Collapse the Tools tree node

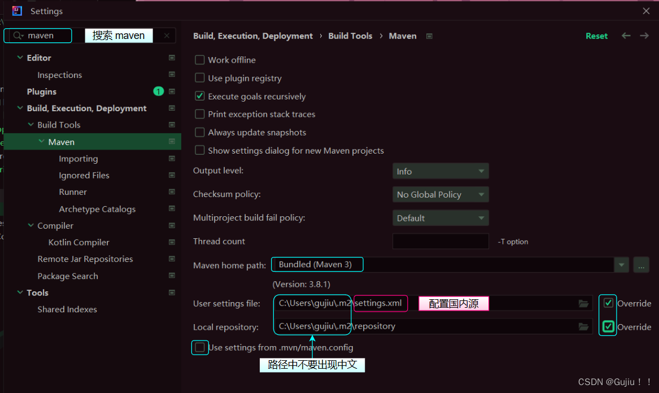[x=20, y=292]
